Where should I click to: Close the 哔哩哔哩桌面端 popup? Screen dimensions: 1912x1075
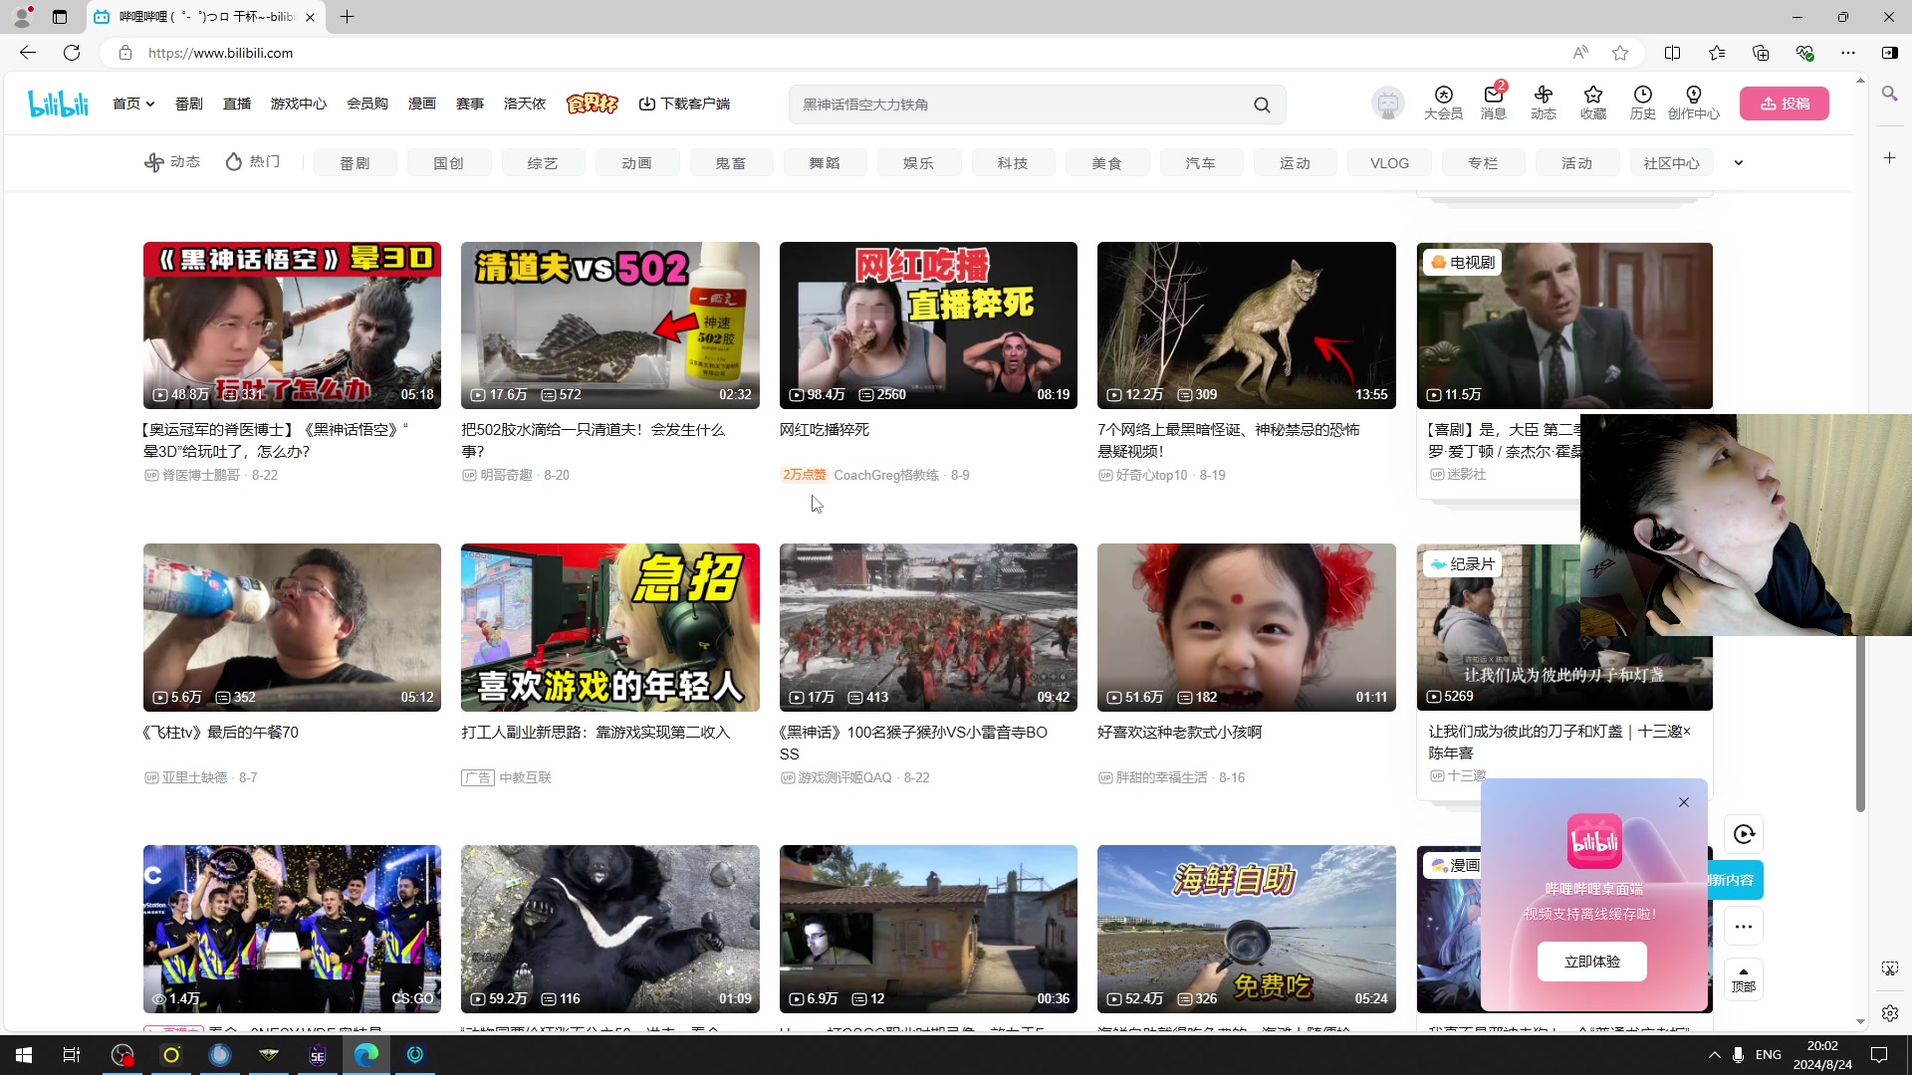tap(1684, 802)
